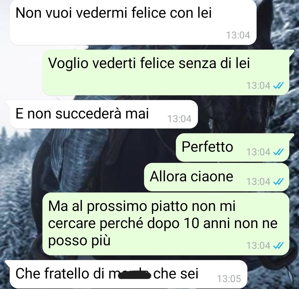Select the message 'Non vuoi vedermi felice con lei'
This screenshot has height=289, width=299.
pos(133,22)
